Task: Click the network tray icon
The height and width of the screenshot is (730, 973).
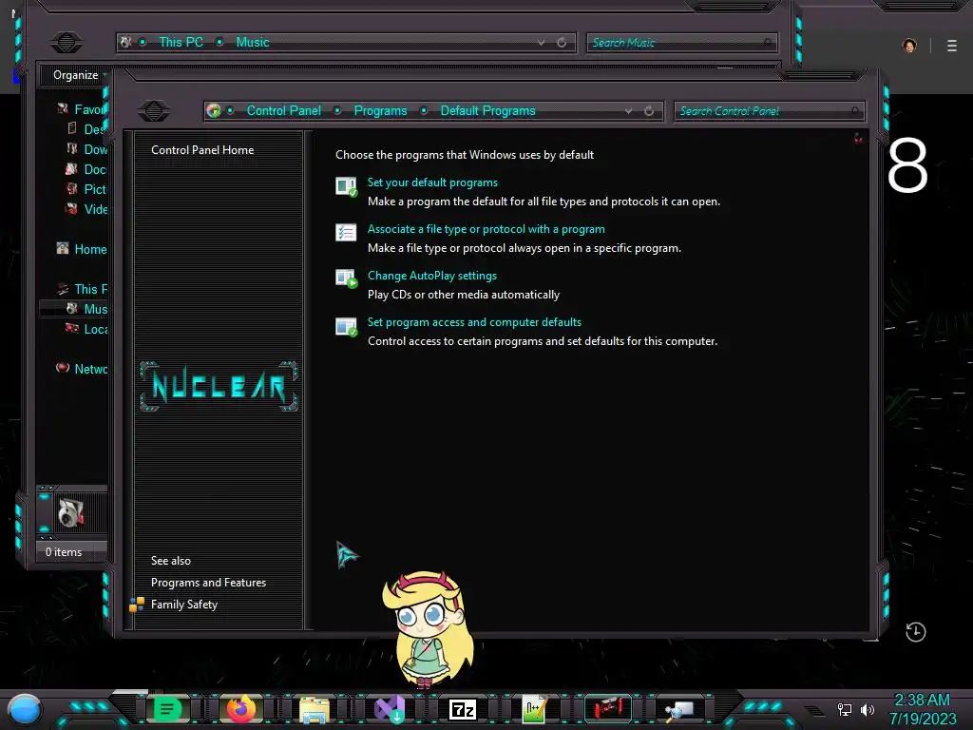Action: [845, 709]
